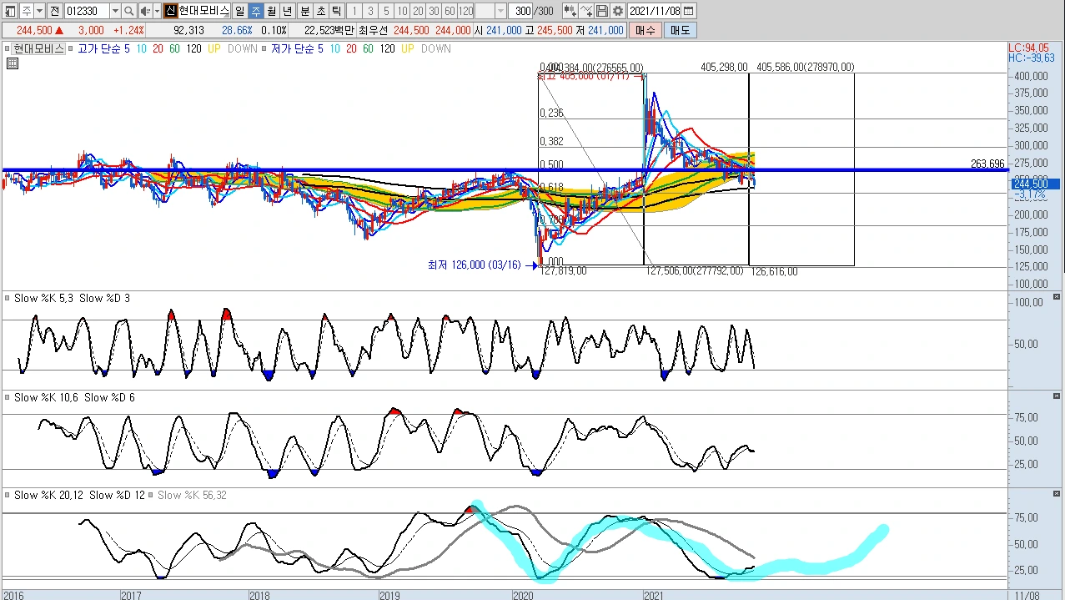Select interval 30 button

click(433, 11)
